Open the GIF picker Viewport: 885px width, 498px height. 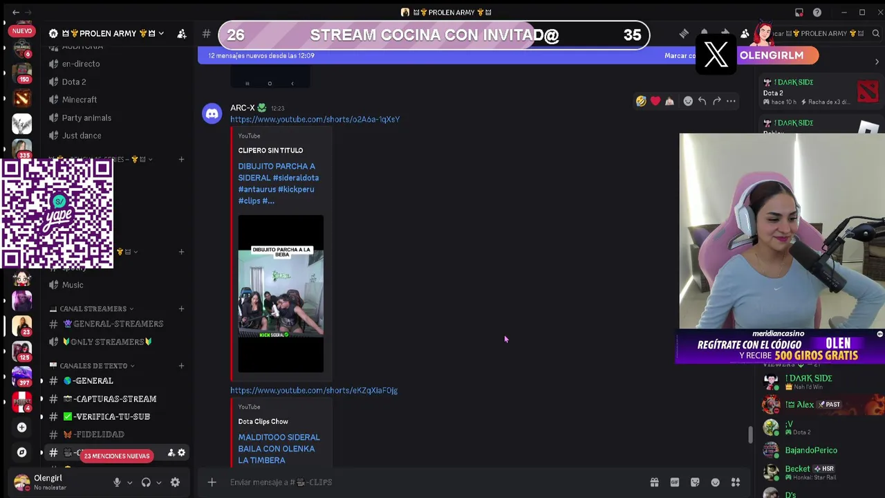pos(674,482)
